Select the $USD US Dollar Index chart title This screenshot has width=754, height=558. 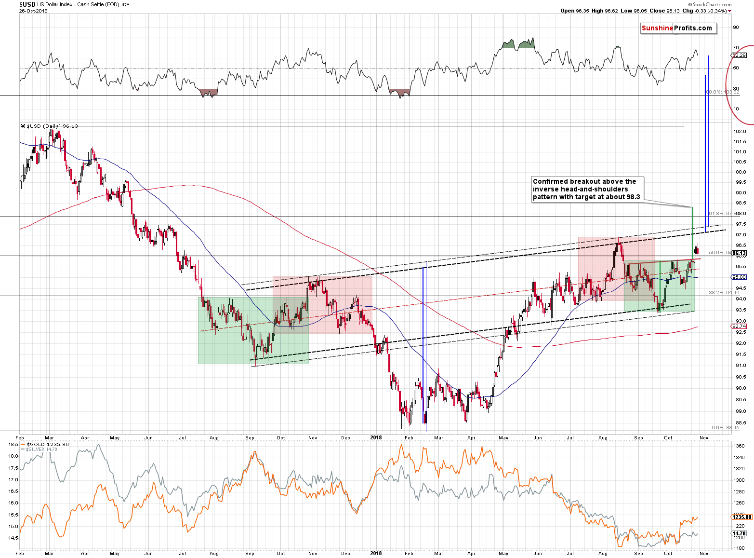pyautogui.click(x=74, y=4)
